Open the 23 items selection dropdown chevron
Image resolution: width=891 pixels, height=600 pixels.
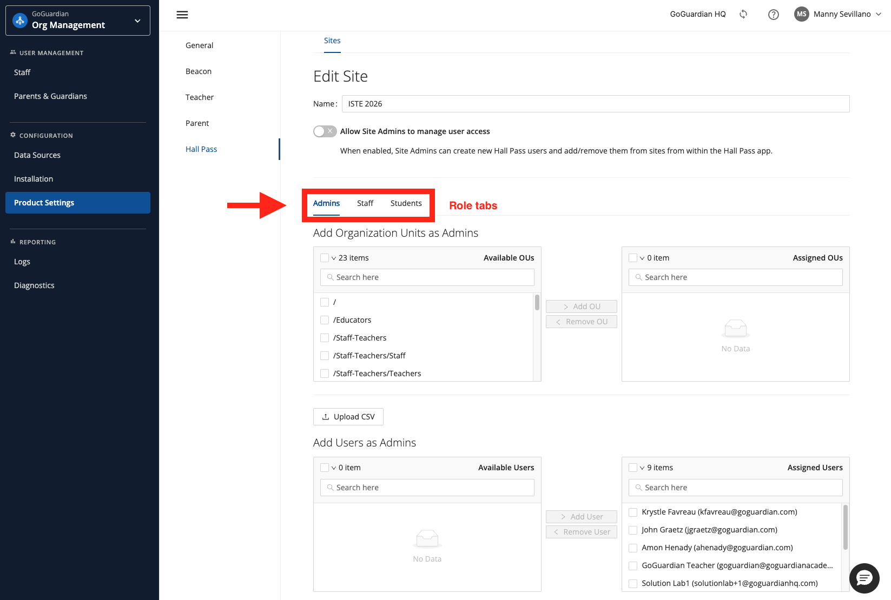(x=334, y=258)
